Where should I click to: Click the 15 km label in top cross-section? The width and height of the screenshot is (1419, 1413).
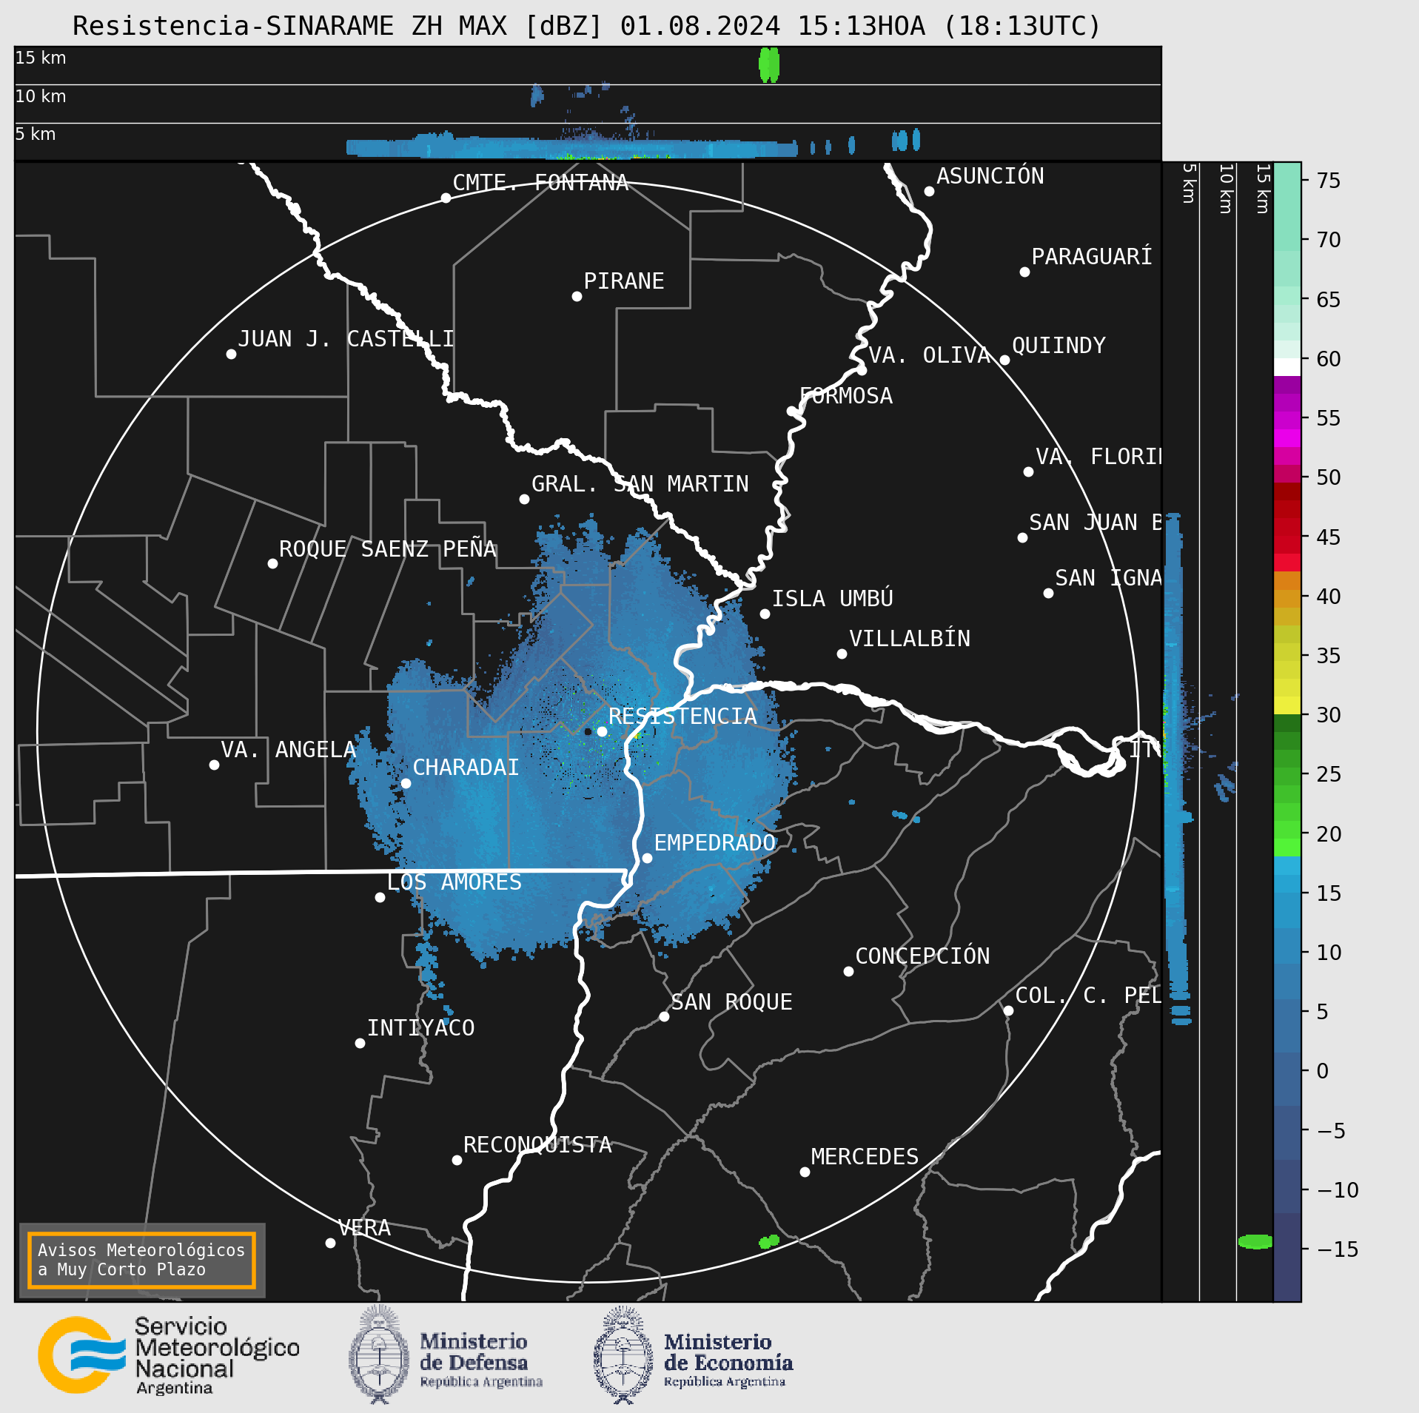coord(41,58)
